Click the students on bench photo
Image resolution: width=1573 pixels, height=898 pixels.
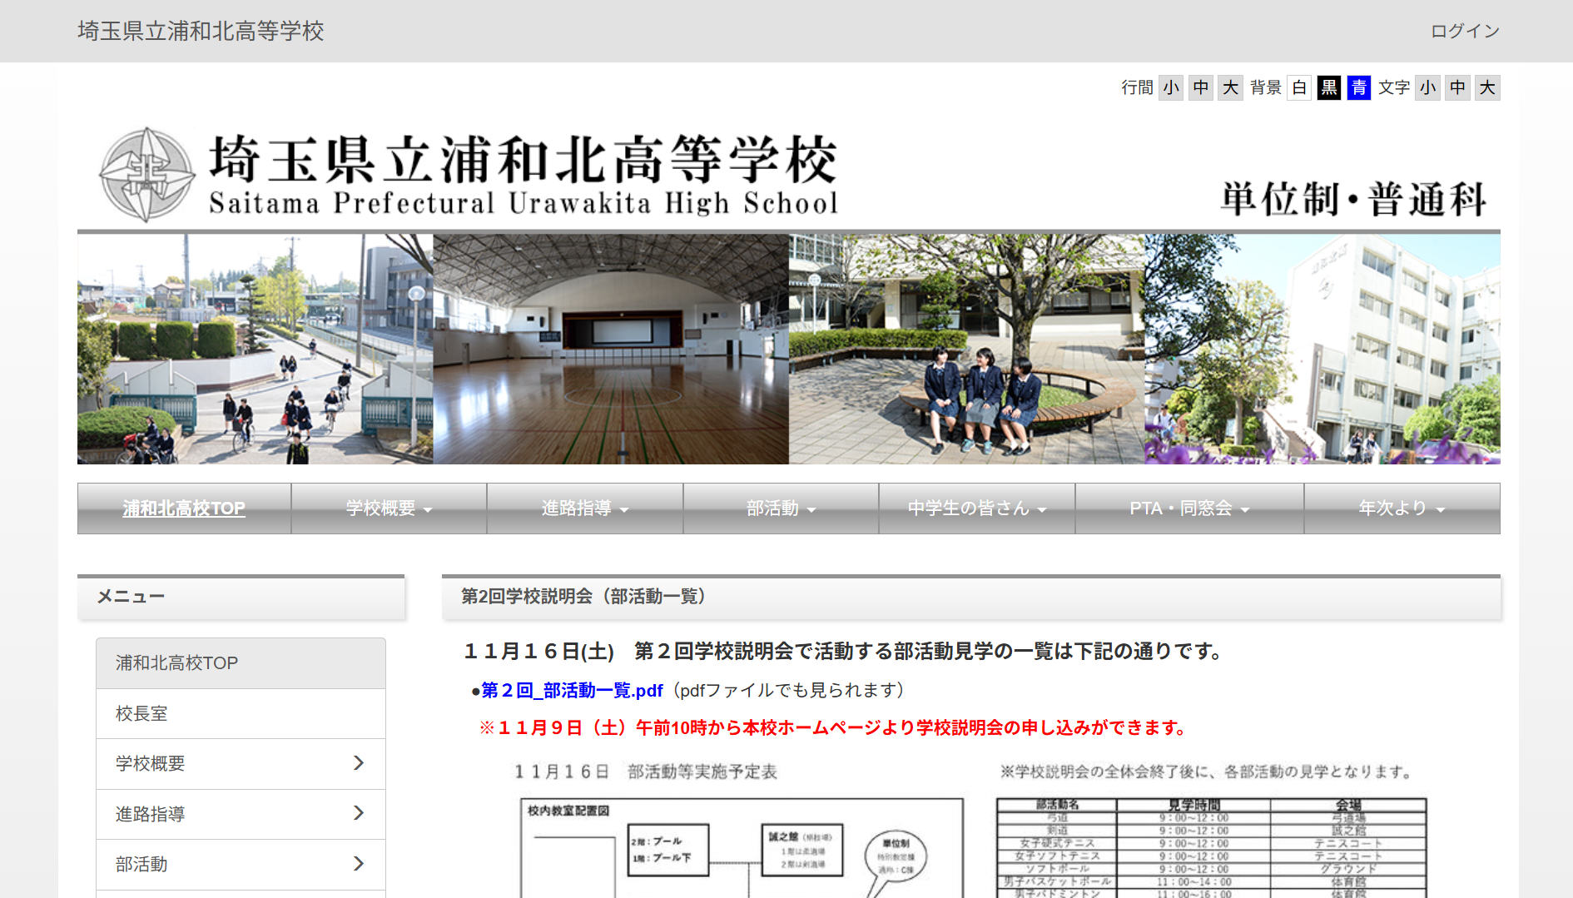click(x=966, y=349)
